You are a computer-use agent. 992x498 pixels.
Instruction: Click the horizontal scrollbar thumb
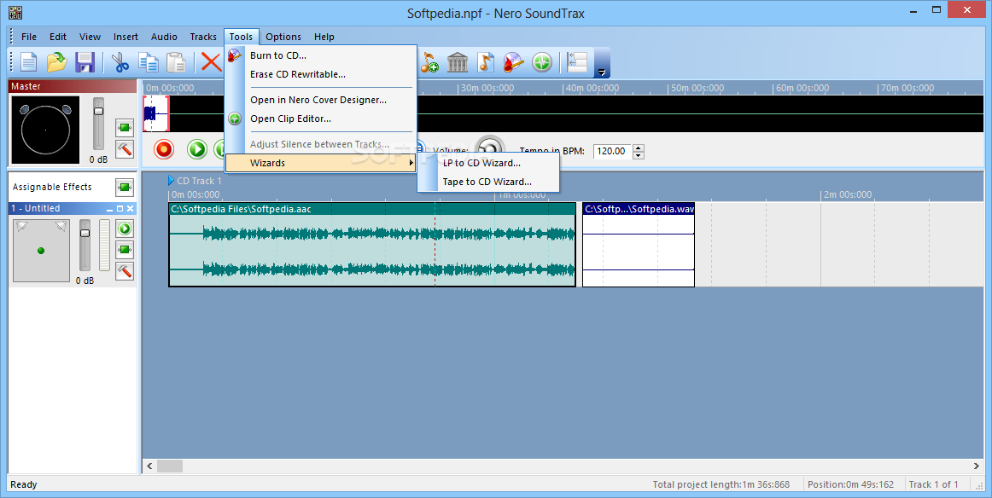coord(170,466)
